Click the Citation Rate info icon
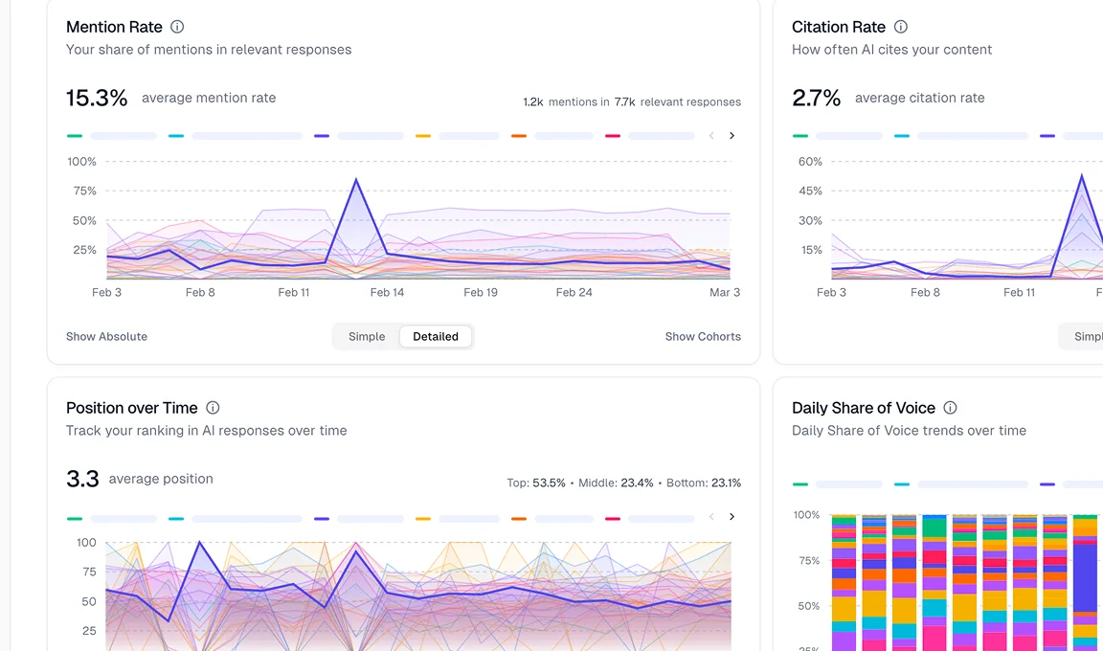 (900, 26)
